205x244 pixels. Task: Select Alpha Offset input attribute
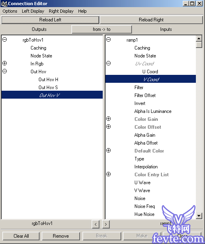pos(146,143)
